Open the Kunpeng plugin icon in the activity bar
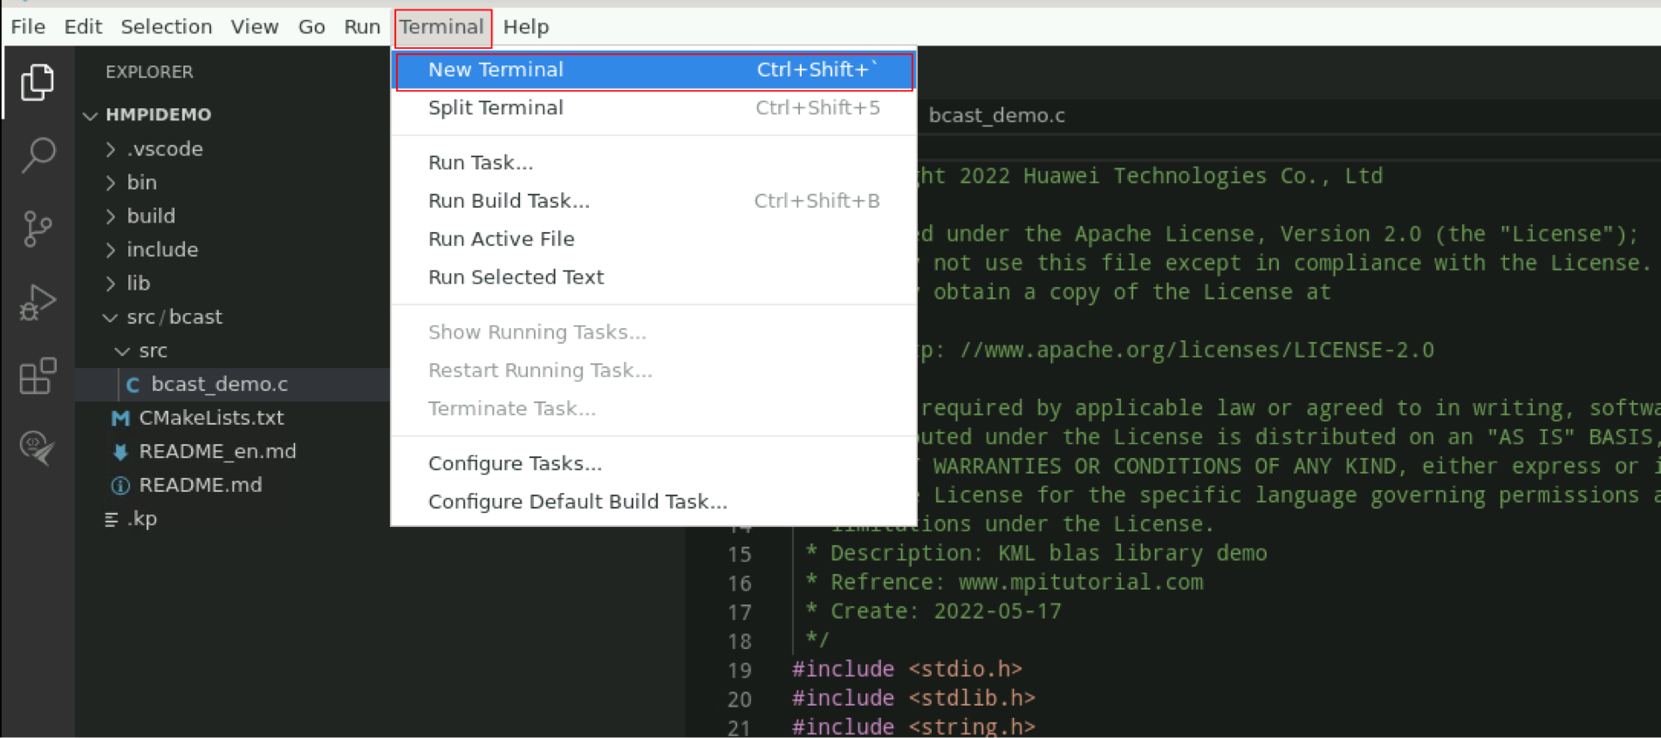1661x738 pixels. click(38, 448)
